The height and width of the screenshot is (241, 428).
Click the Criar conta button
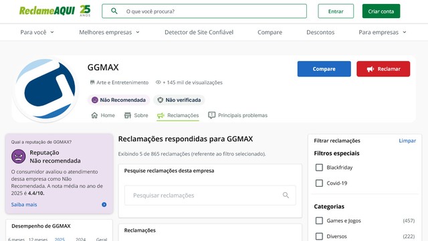tap(381, 11)
